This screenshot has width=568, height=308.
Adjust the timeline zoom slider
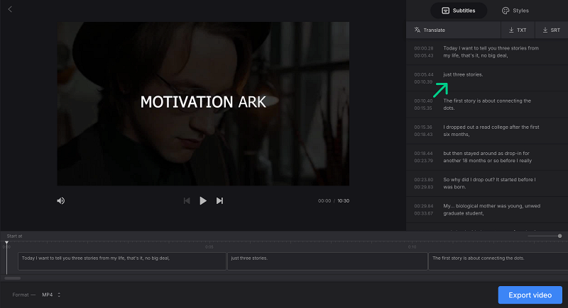pos(559,236)
